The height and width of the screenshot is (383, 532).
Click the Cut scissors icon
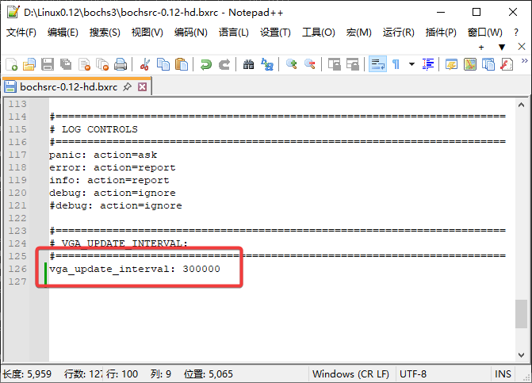(x=145, y=64)
